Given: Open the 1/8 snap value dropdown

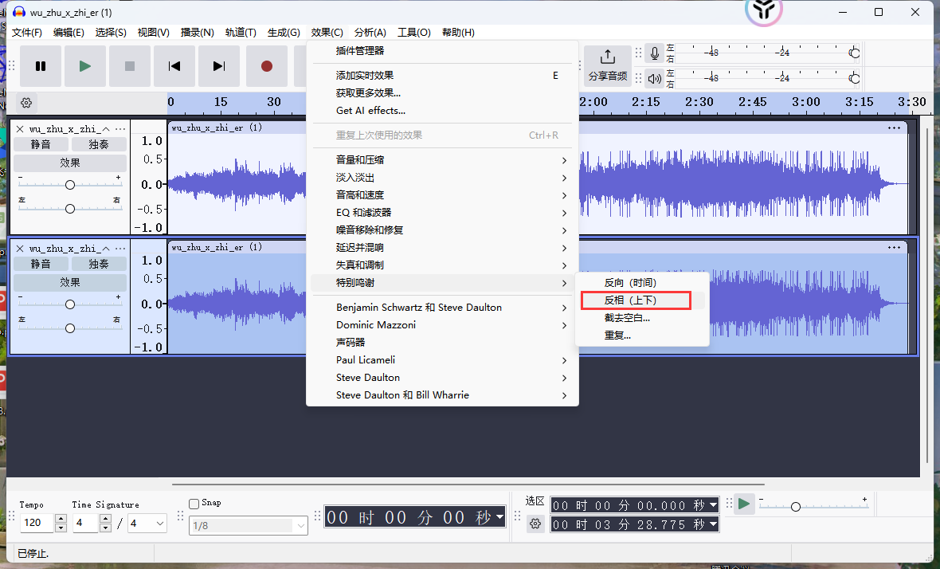Looking at the screenshot, I should click(300, 525).
